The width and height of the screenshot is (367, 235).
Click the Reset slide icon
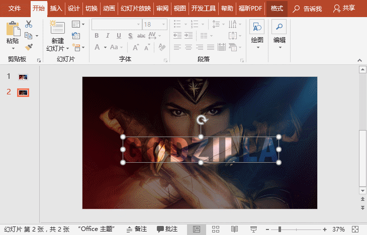click(x=76, y=35)
